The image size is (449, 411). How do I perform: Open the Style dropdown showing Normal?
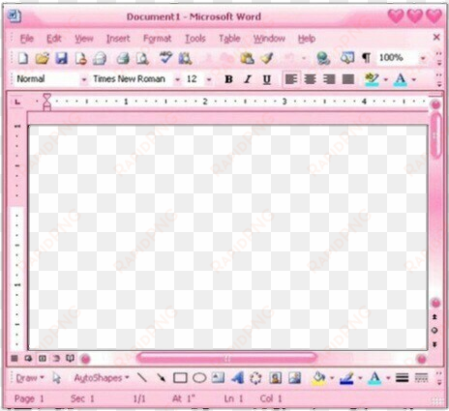click(84, 79)
